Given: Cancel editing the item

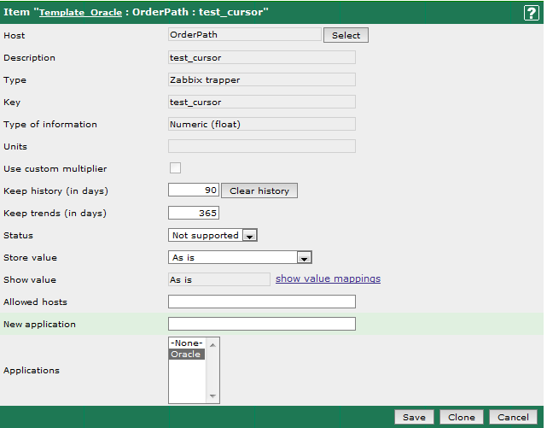Looking at the screenshot, I should 513,417.
